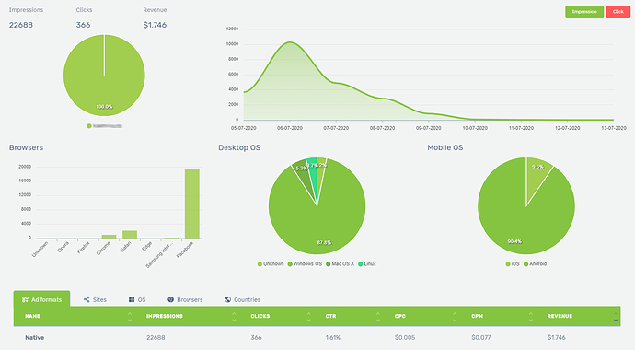Click the Ad formats tab icon
The width and height of the screenshot is (635, 350).
click(25, 299)
